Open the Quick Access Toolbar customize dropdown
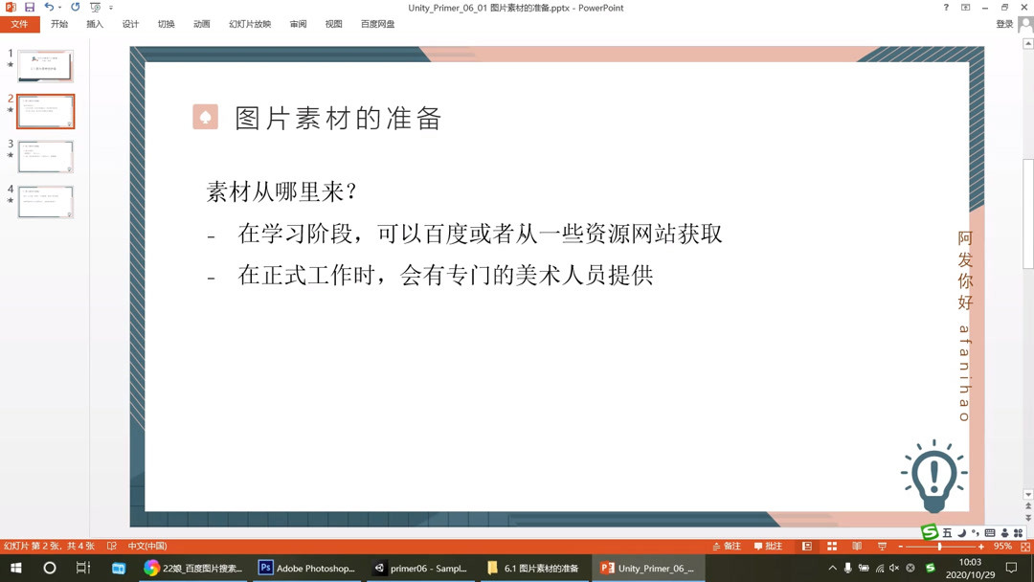 click(x=111, y=7)
